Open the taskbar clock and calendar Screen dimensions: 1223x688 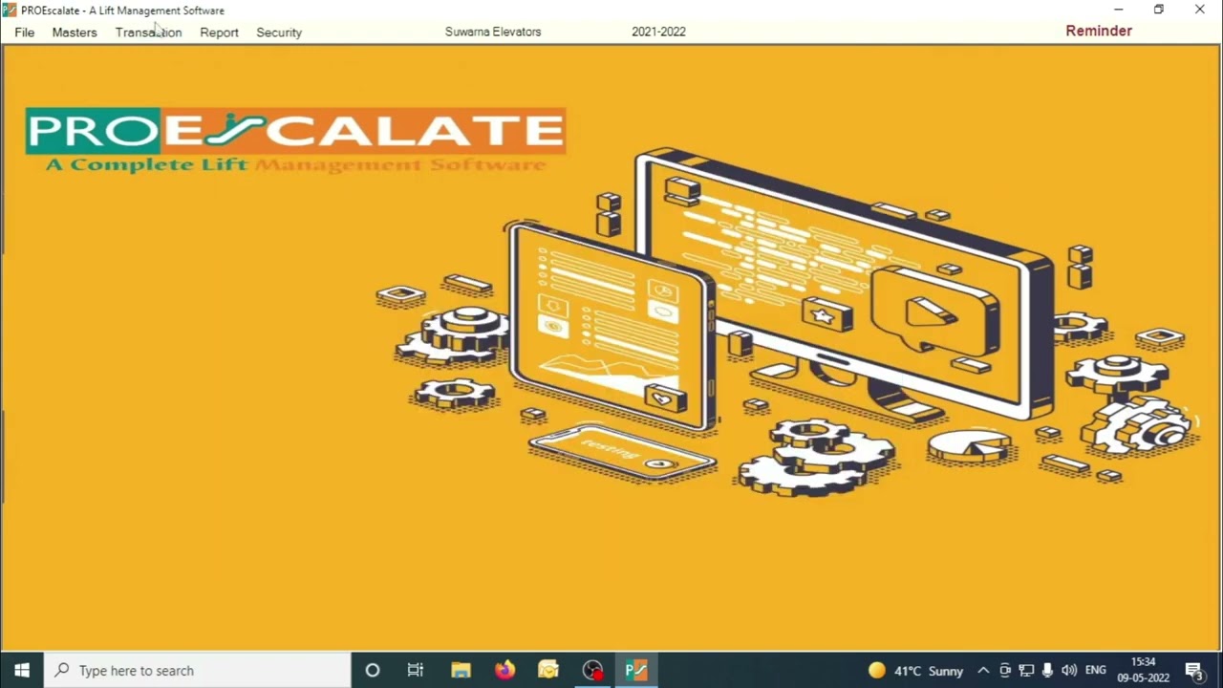1144,670
